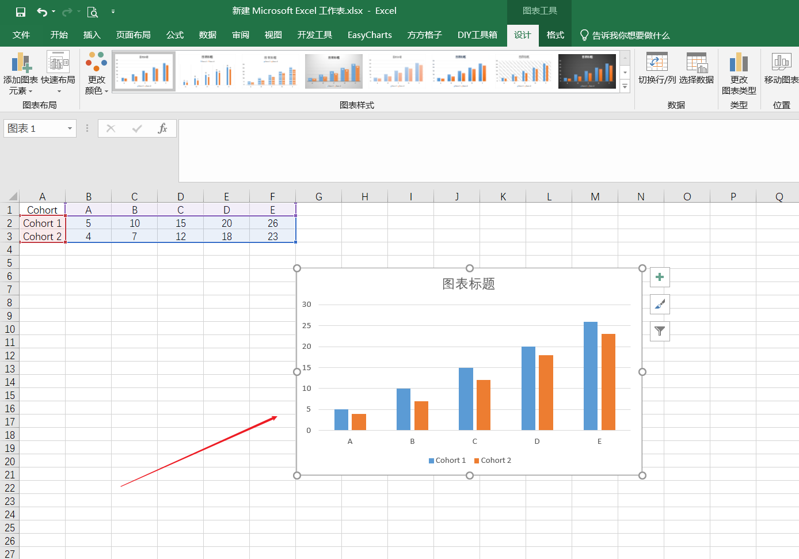Click the chart title 图表标题
Screen dimensions: 799x559
[469, 284]
